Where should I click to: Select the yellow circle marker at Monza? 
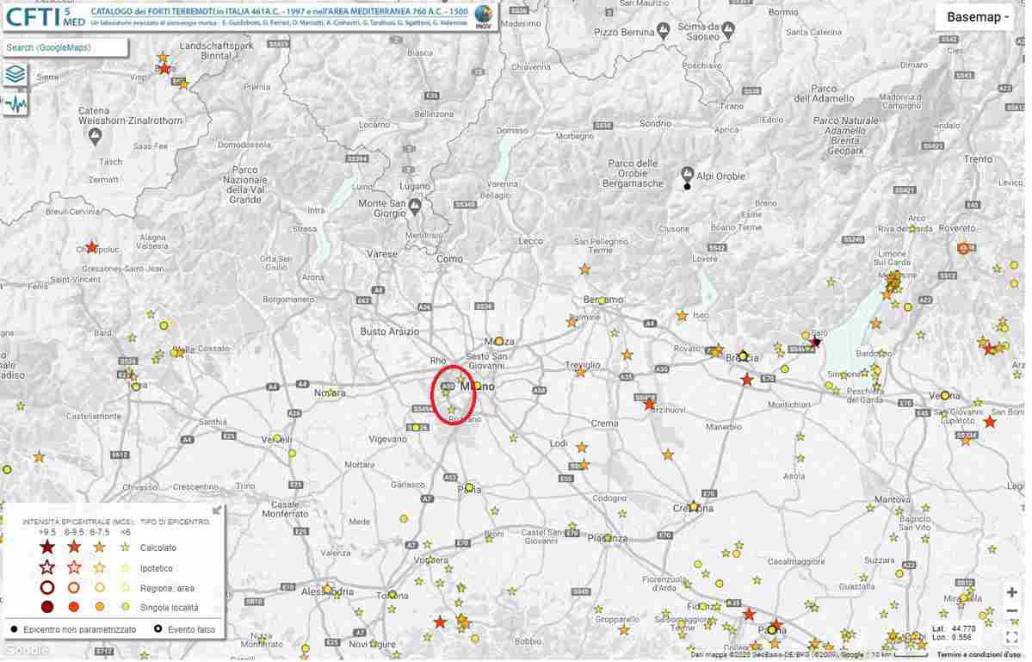pyautogui.click(x=499, y=341)
